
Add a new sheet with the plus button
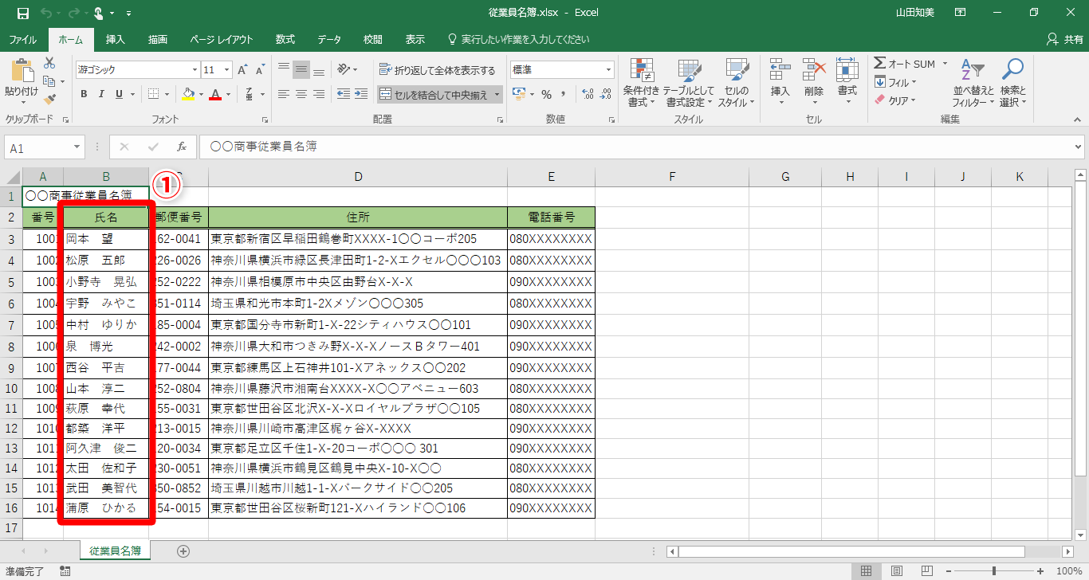pos(183,551)
